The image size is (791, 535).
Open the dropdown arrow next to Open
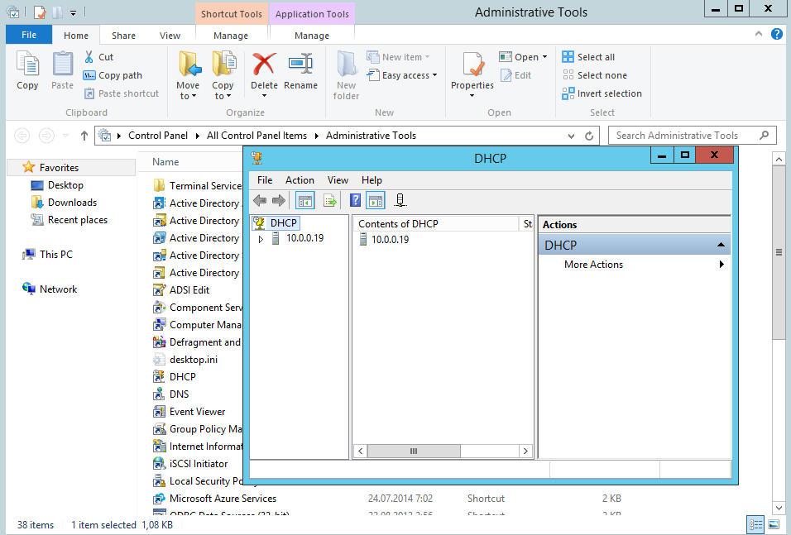[544, 57]
